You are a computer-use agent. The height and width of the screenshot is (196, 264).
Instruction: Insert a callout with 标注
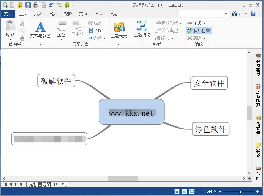tap(95, 23)
